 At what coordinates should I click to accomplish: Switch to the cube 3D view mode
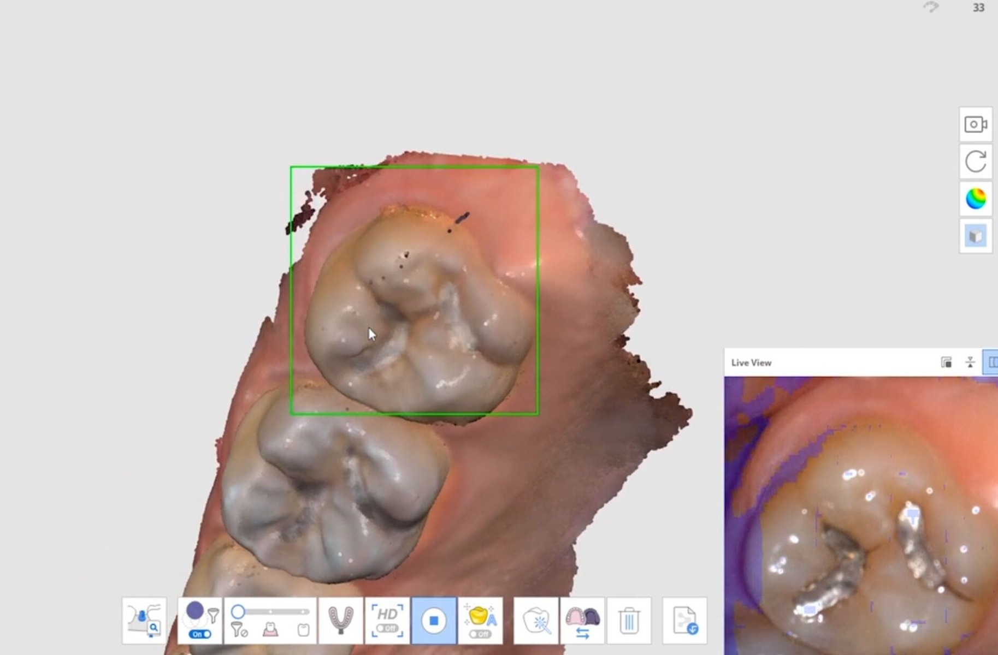pyautogui.click(x=976, y=235)
